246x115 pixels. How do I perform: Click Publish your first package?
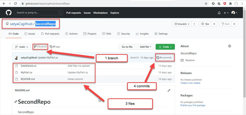tap(193, 105)
